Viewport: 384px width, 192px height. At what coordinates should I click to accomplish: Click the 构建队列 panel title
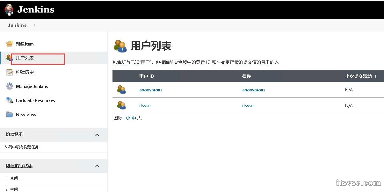[15, 134]
